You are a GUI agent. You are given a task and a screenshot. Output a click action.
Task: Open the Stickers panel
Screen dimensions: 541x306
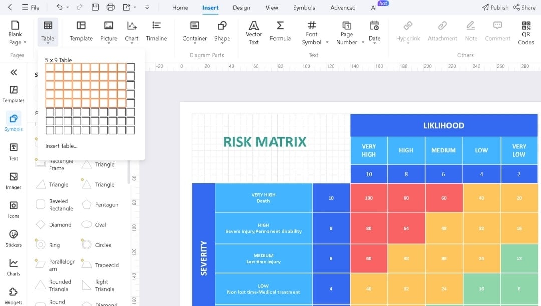[x=13, y=237]
